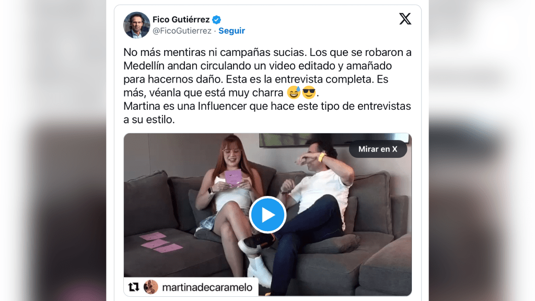Open Fico Gutiérrez profile picture
The image size is (535, 301).
point(136,25)
